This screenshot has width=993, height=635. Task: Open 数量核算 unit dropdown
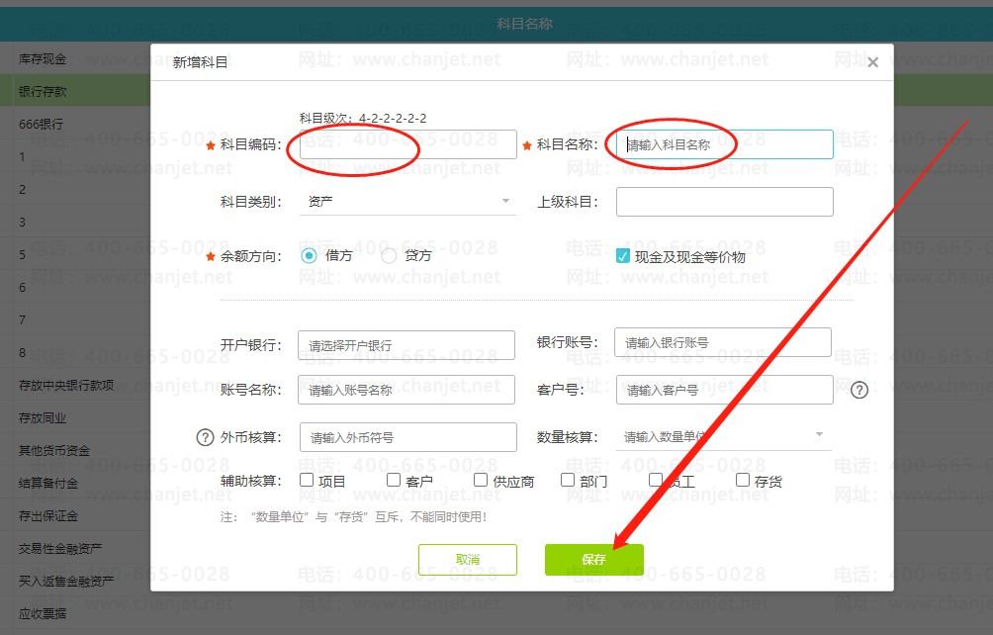pos(723,436)
